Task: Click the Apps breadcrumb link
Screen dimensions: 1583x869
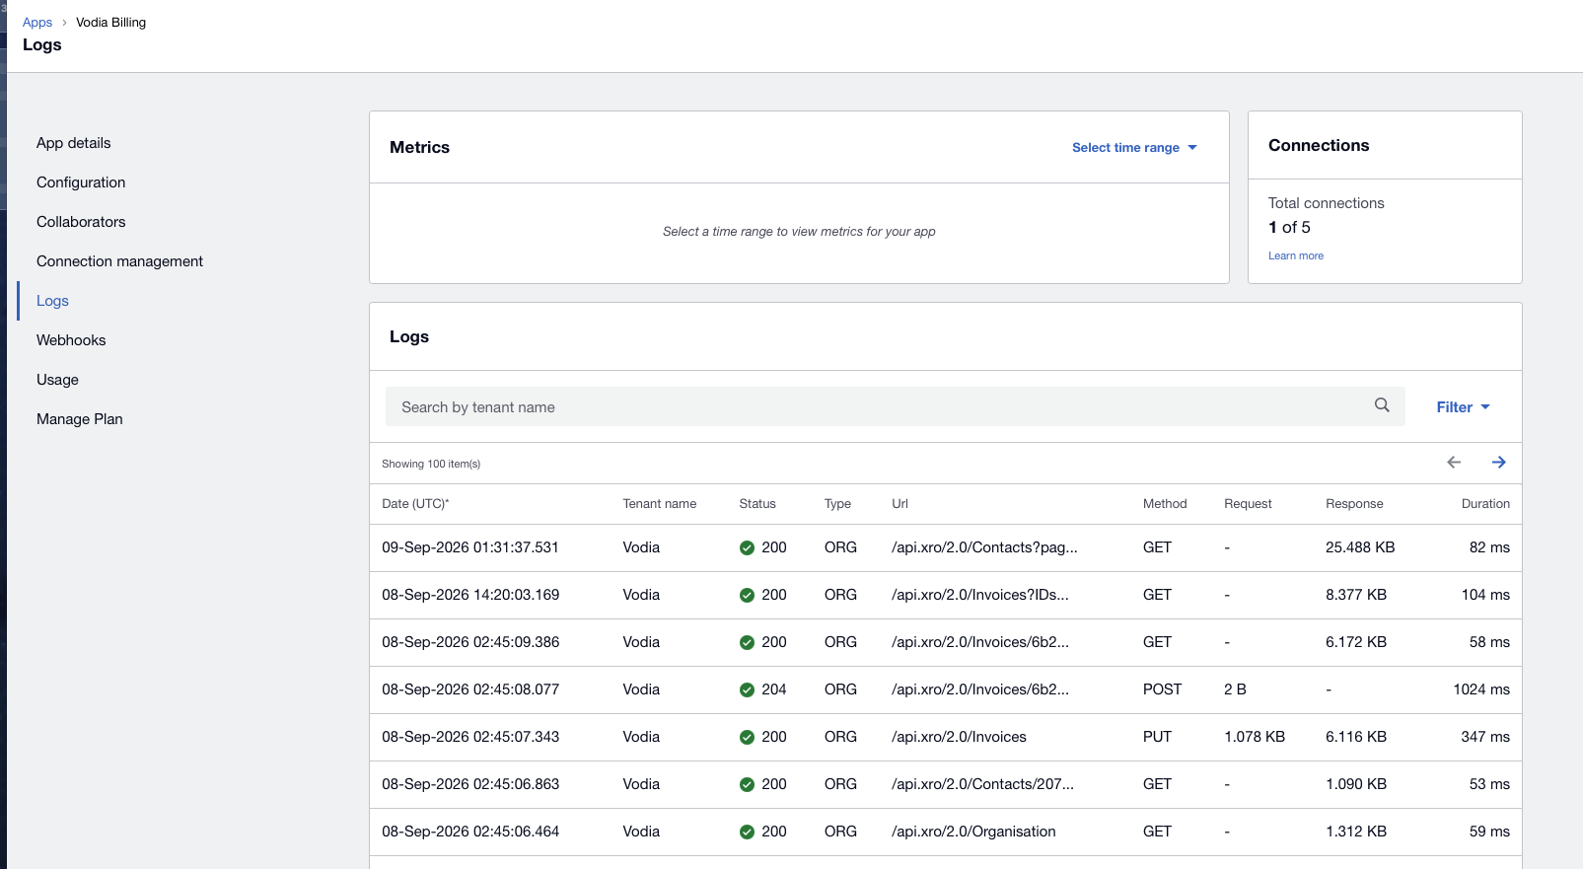Action: [37, 23]
